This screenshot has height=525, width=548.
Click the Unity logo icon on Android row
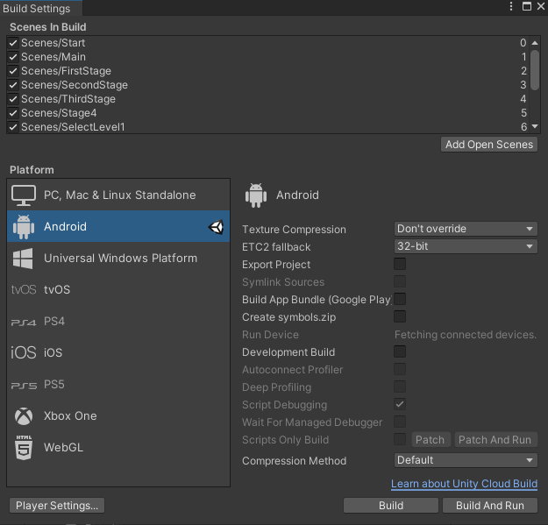(216, 227)
